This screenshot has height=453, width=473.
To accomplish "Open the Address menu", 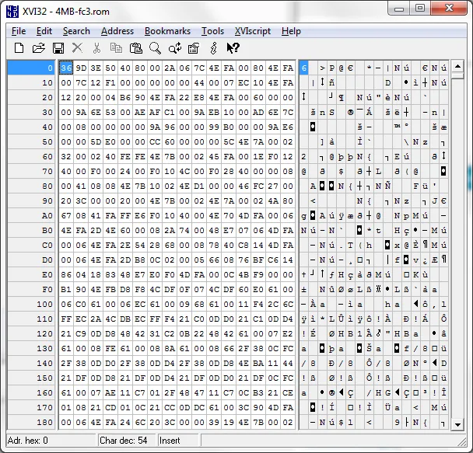I will pos(117,31).
